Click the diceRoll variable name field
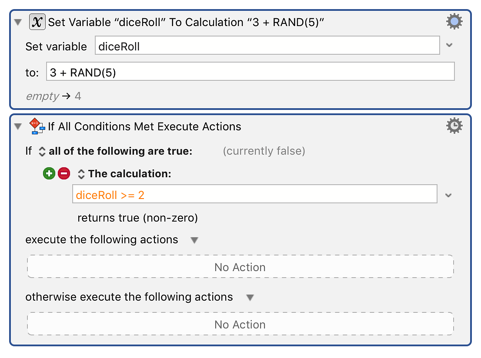This screenshot has width=481, height=358. [x=267, y=45]
